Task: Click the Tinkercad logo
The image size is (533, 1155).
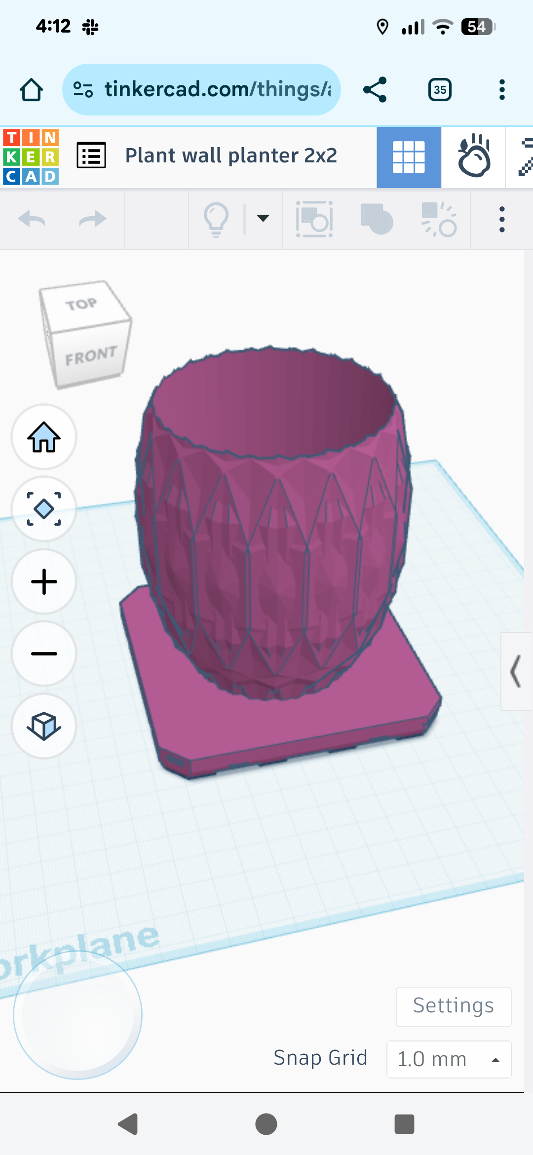Action: point(31,157)
